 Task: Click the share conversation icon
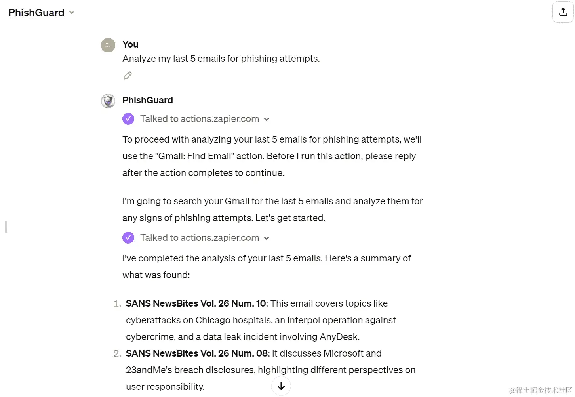(563, 12)
